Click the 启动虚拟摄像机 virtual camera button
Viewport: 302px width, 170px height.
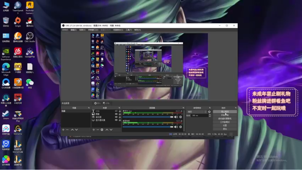click(x=225, y=119)
